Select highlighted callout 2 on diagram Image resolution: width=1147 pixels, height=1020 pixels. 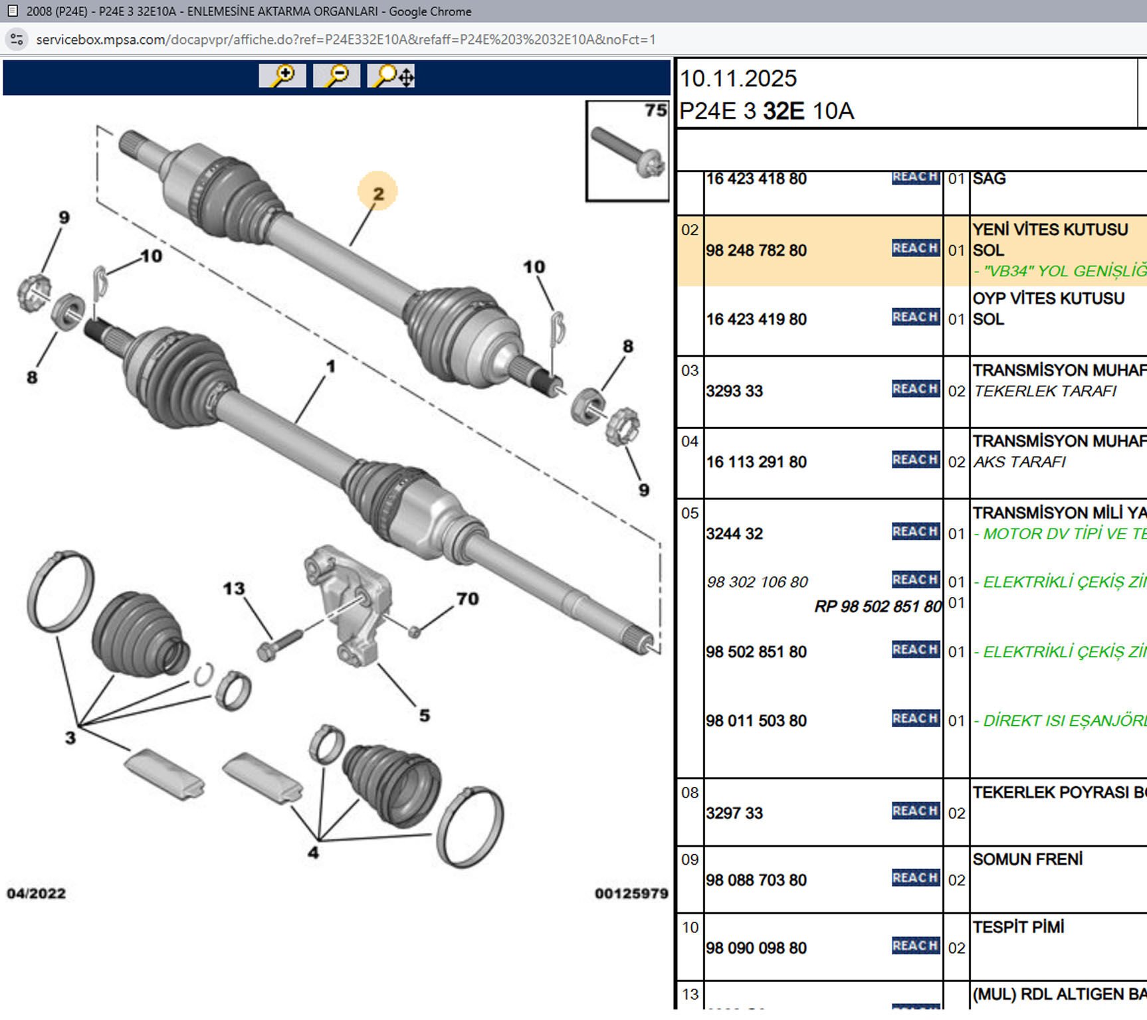coord(377,193)
